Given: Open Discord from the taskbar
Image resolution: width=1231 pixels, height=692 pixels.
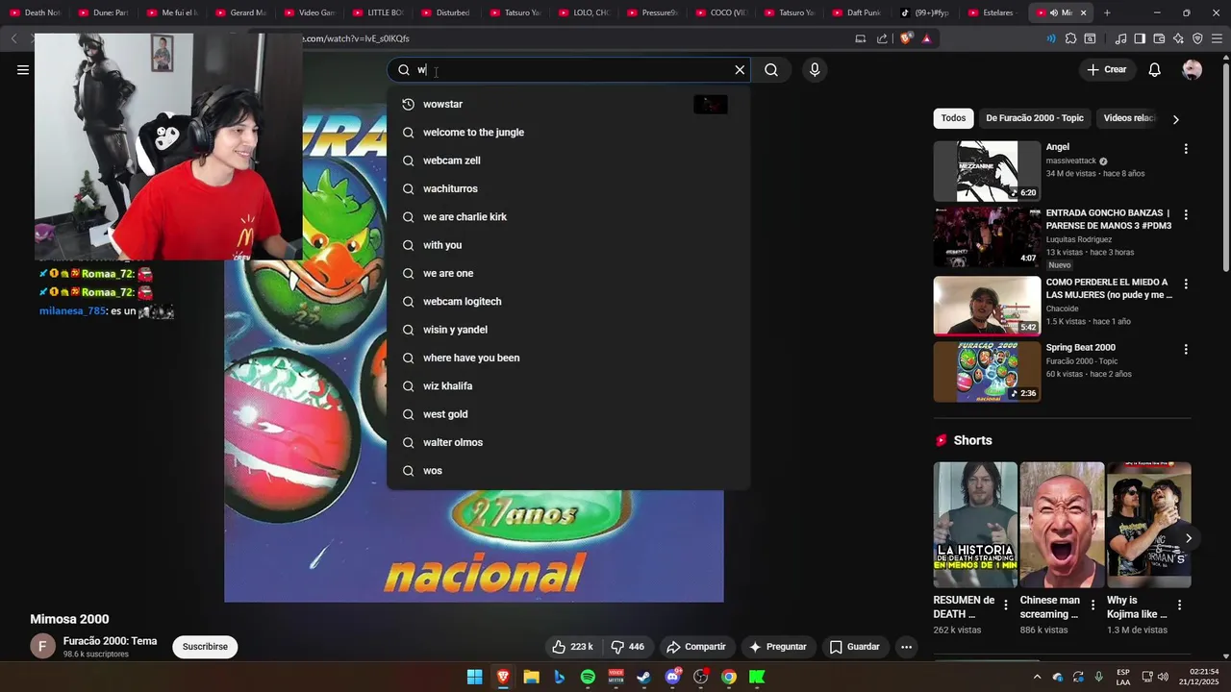Looking at the screenshot, I should pos(672,677).
